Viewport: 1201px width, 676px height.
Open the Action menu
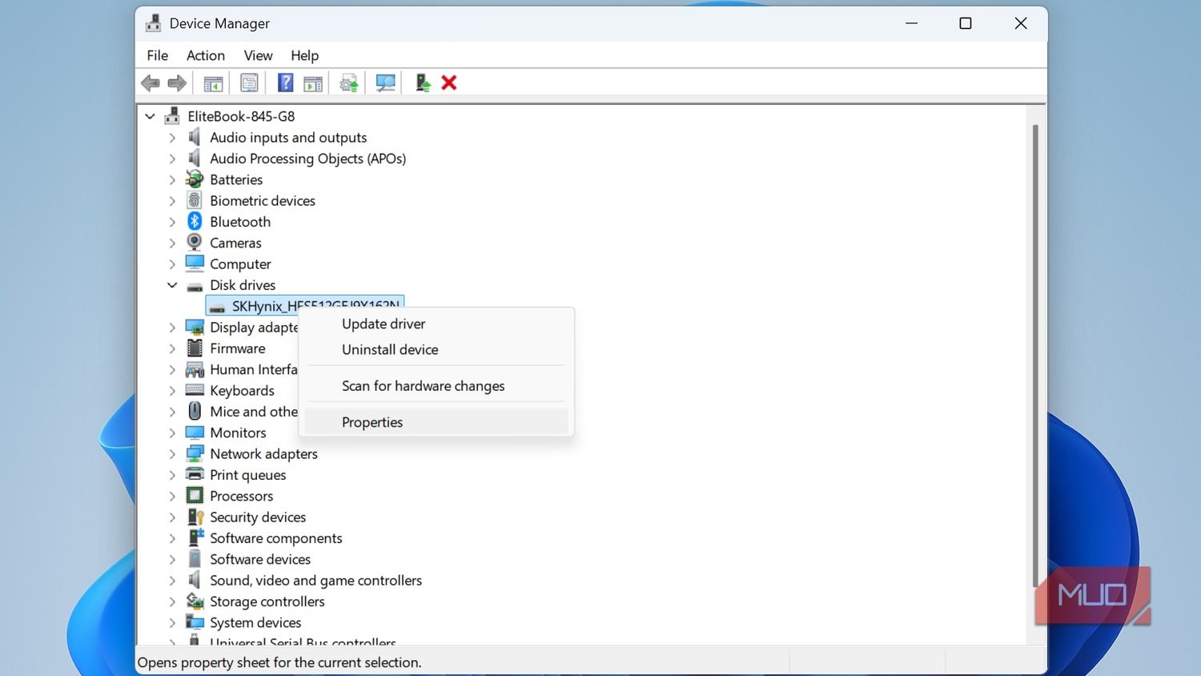click(x=206, y=55)
